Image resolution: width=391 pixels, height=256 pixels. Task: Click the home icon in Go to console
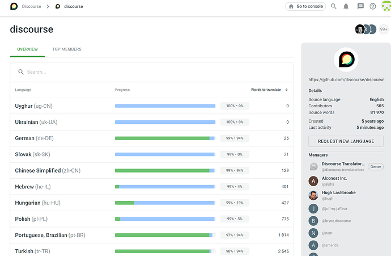pos(291,6)
